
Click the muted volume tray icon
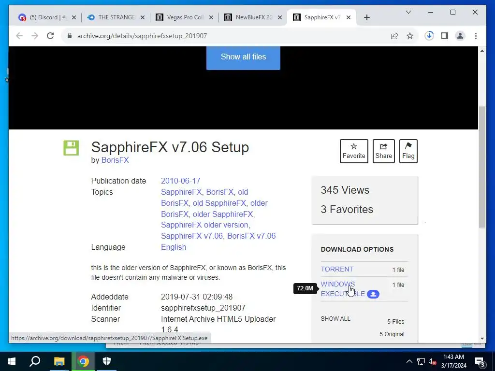pos(433,361)
